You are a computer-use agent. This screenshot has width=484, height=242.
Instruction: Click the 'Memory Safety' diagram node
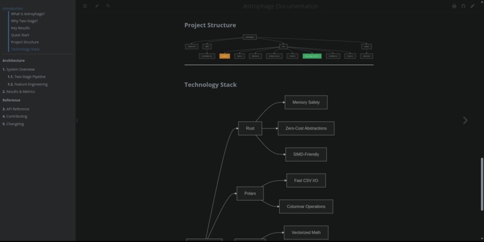coord(306,102)
